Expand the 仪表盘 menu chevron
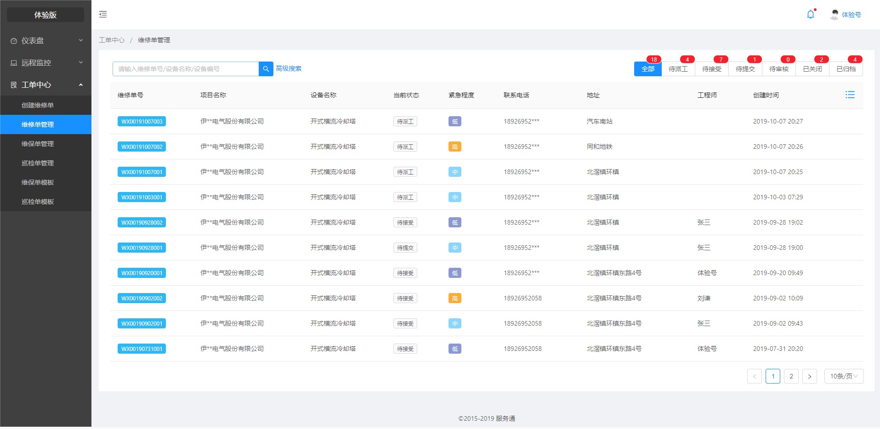This screenshot has width=880, height=429. [81, 40]
